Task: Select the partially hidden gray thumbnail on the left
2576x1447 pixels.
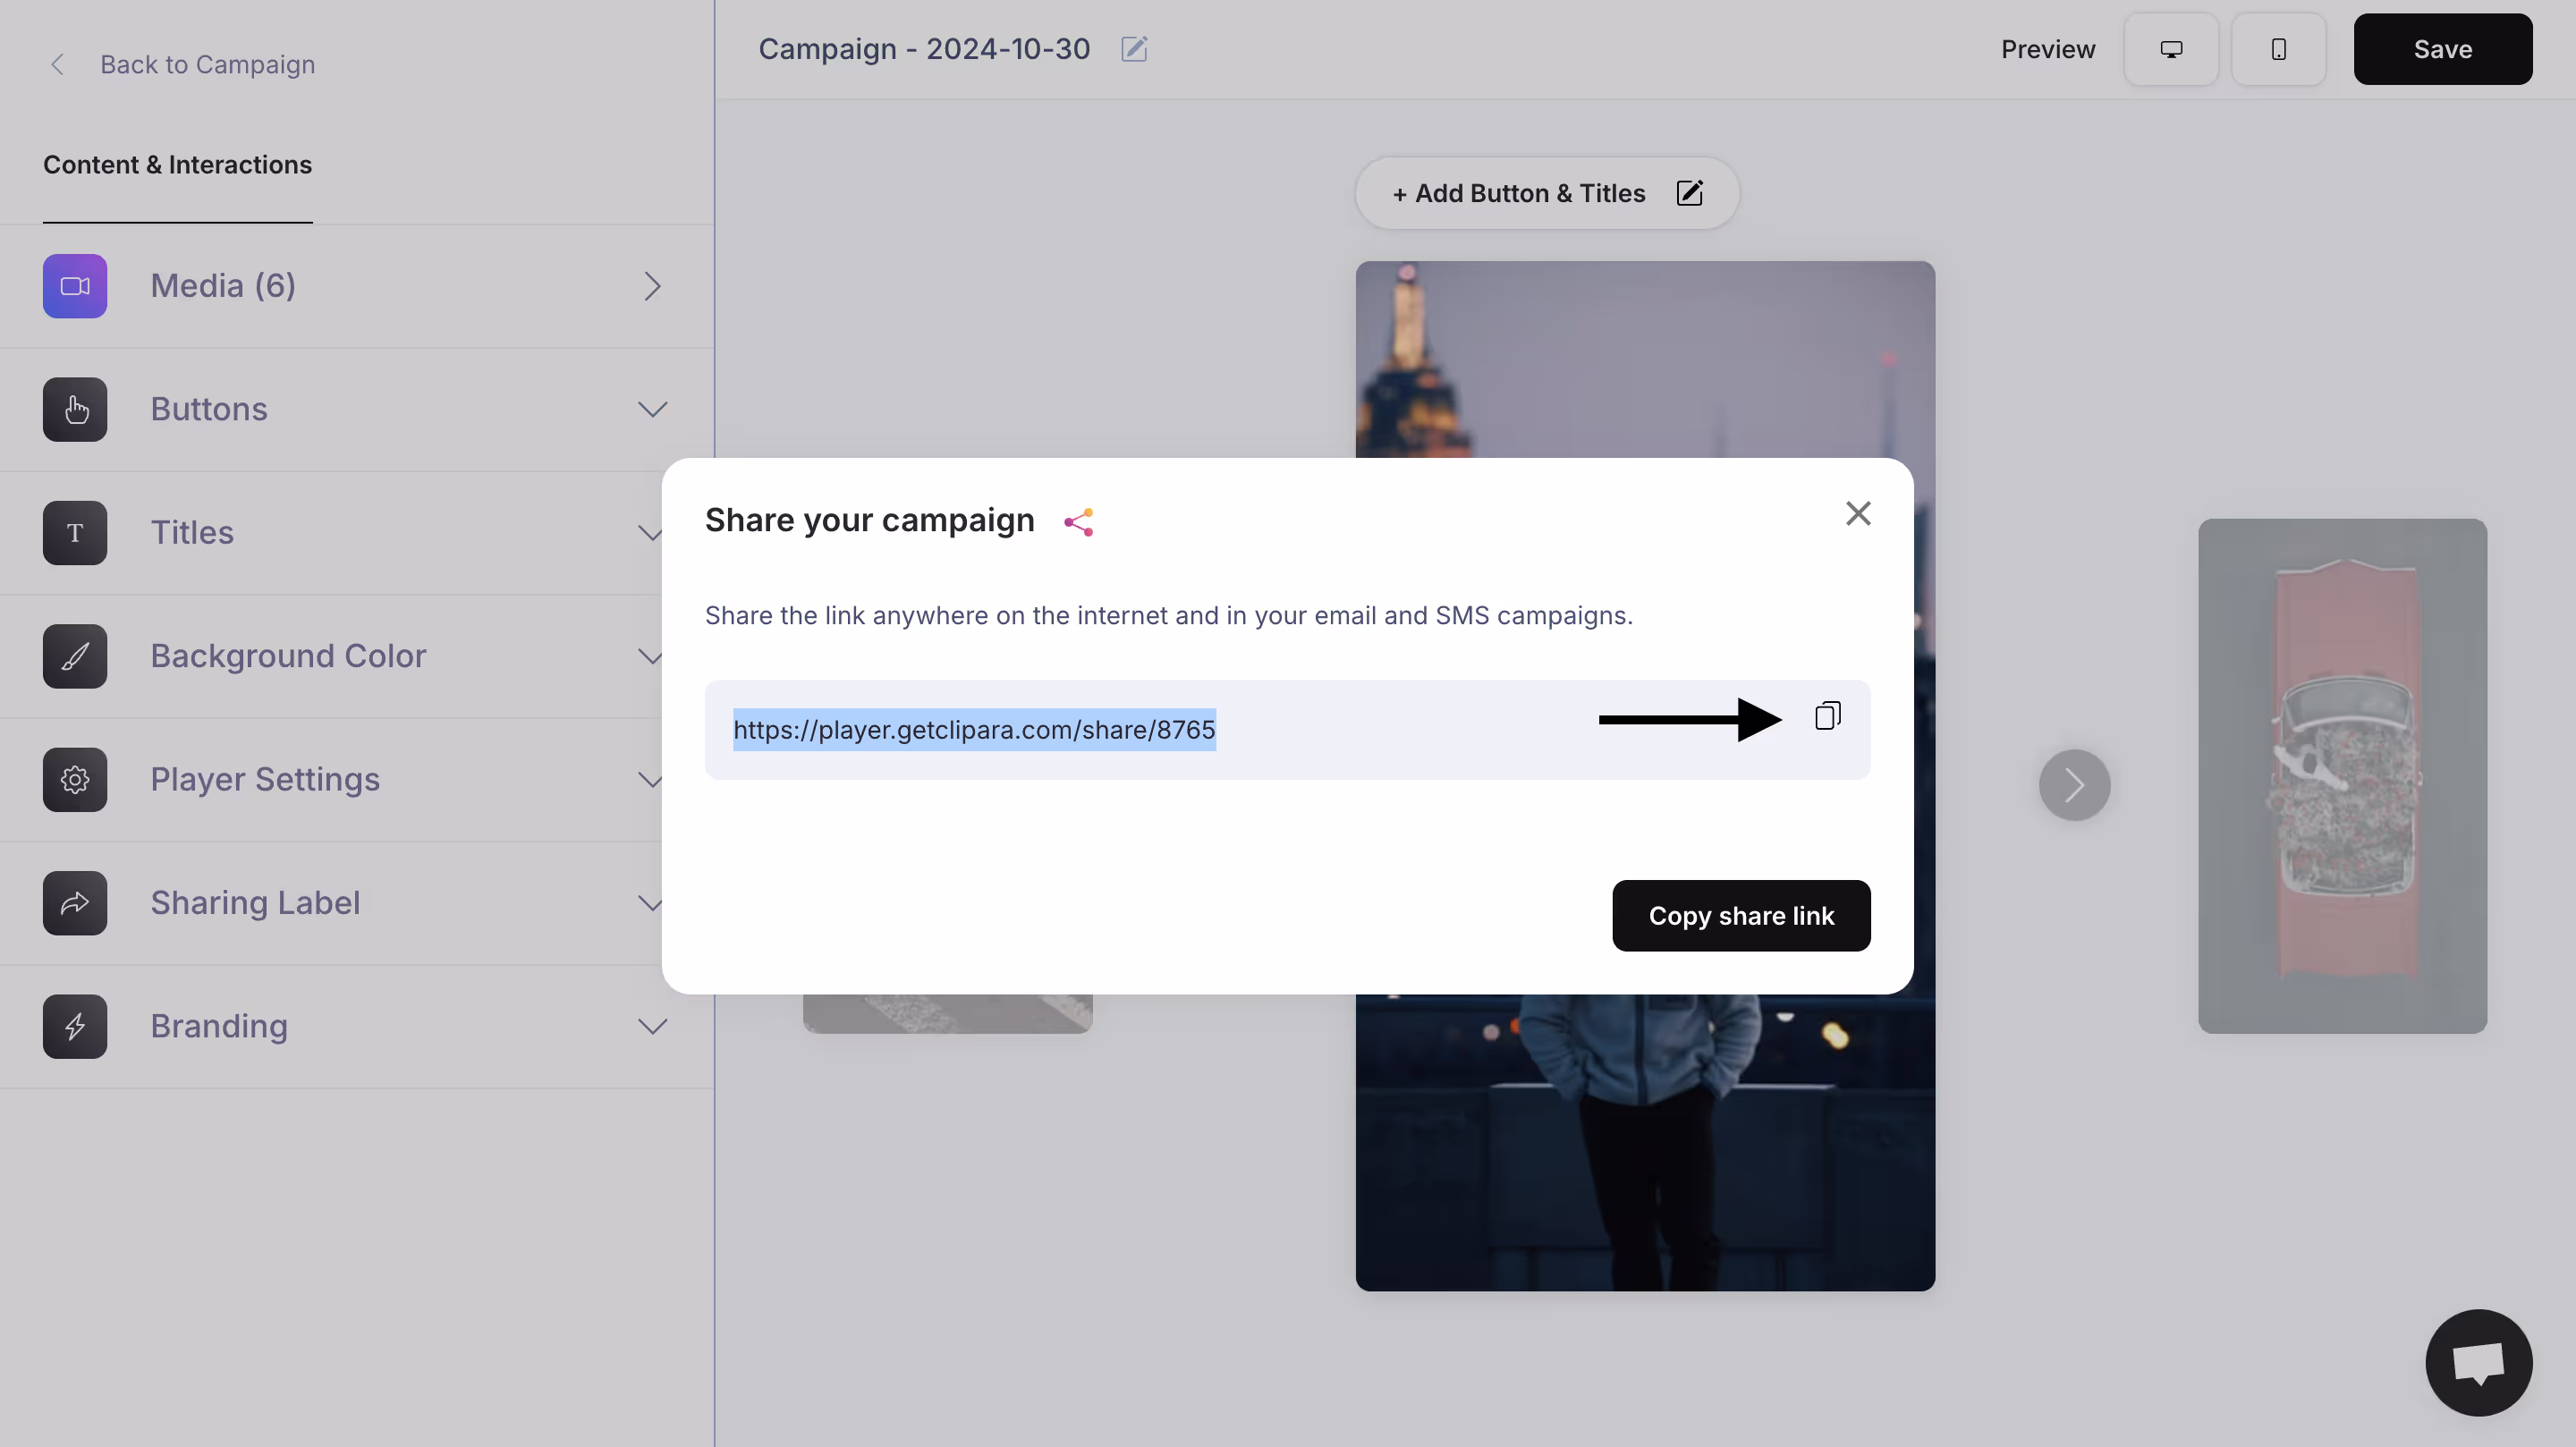Action: tap(947, 1013)
